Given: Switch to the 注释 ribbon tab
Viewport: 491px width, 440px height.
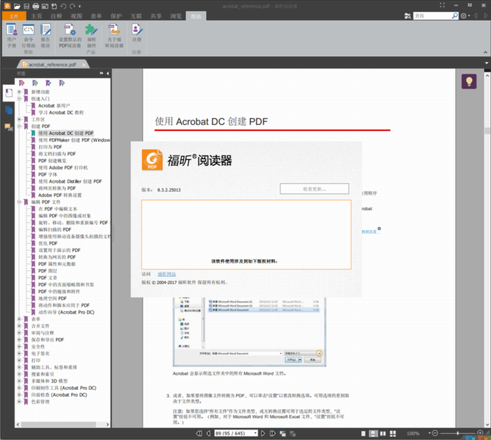Looking at the screenshot, I should click(57, 15).
